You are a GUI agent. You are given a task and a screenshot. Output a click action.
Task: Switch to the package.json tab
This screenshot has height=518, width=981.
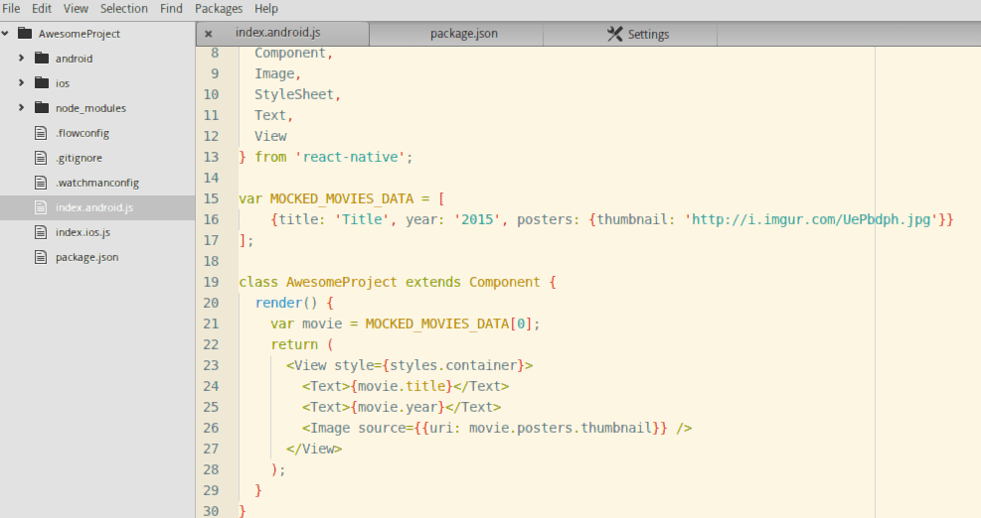[463, 34]
